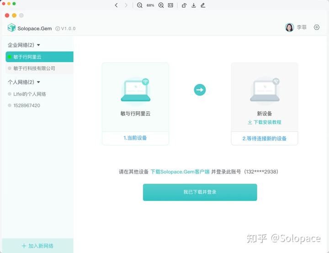329x253 pixels.
Task: Zoom in with the plus magnifier icon
Action: (161, 5)
